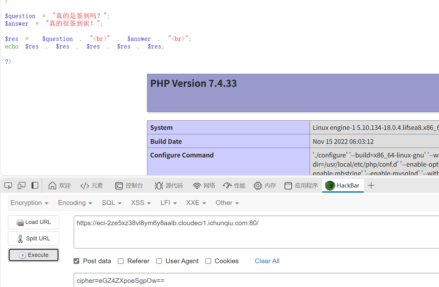Uncheck the Post data checkbox
Screen dimensions: 439x287
(76, 261)
